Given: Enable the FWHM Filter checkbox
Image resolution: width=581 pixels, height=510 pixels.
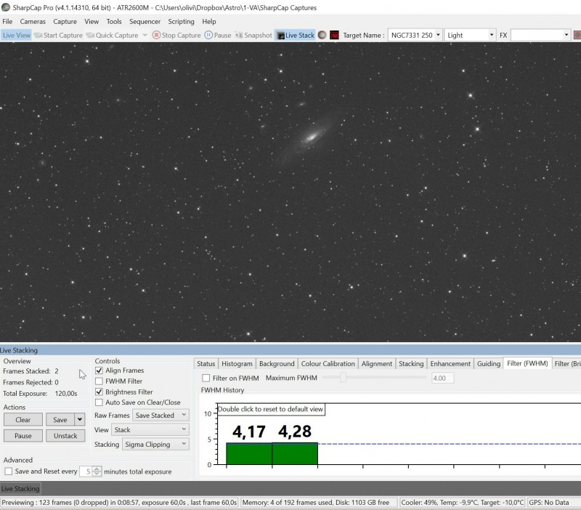Looking at the screenshot, I should click(x=99, y=381).
